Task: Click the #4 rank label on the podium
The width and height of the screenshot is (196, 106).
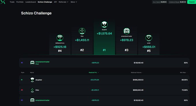Action: coord(60,51)
